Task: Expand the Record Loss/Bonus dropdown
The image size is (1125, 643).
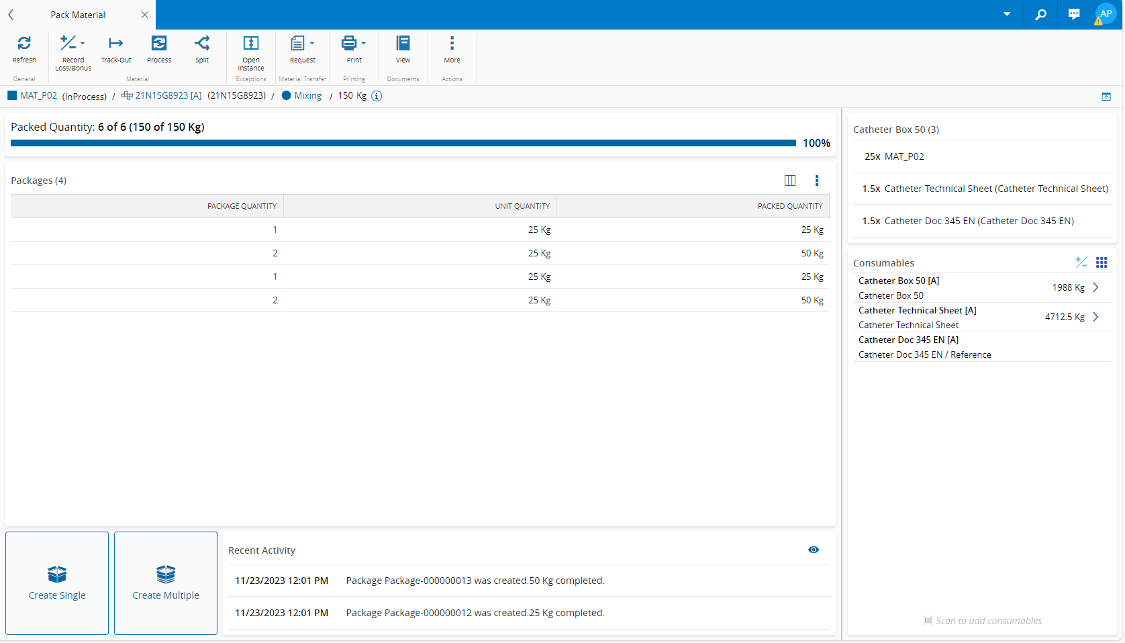Action: (x=83, y=44)
